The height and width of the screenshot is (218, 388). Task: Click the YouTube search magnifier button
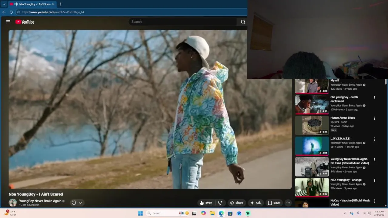click(x=243, y=22)
